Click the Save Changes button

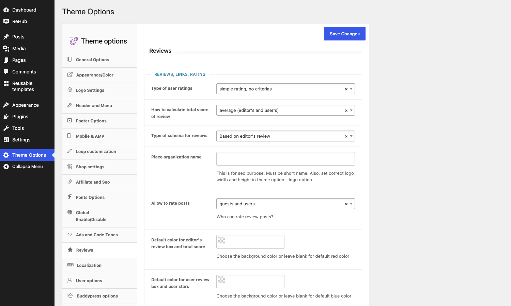tap(345, 34)
